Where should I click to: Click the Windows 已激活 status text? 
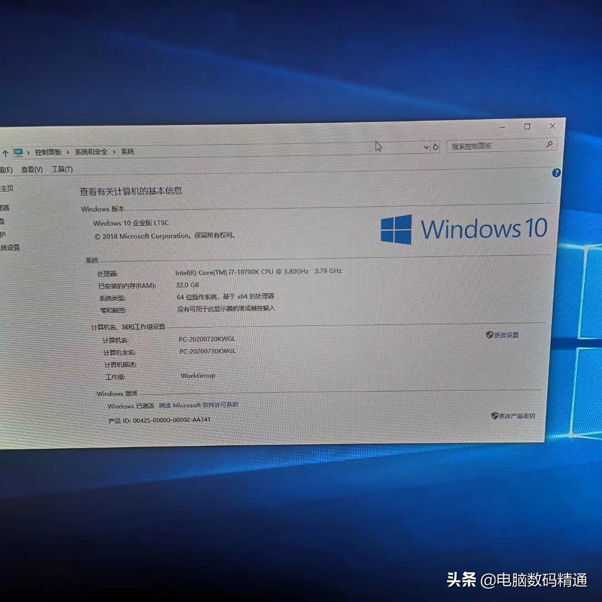131,406
